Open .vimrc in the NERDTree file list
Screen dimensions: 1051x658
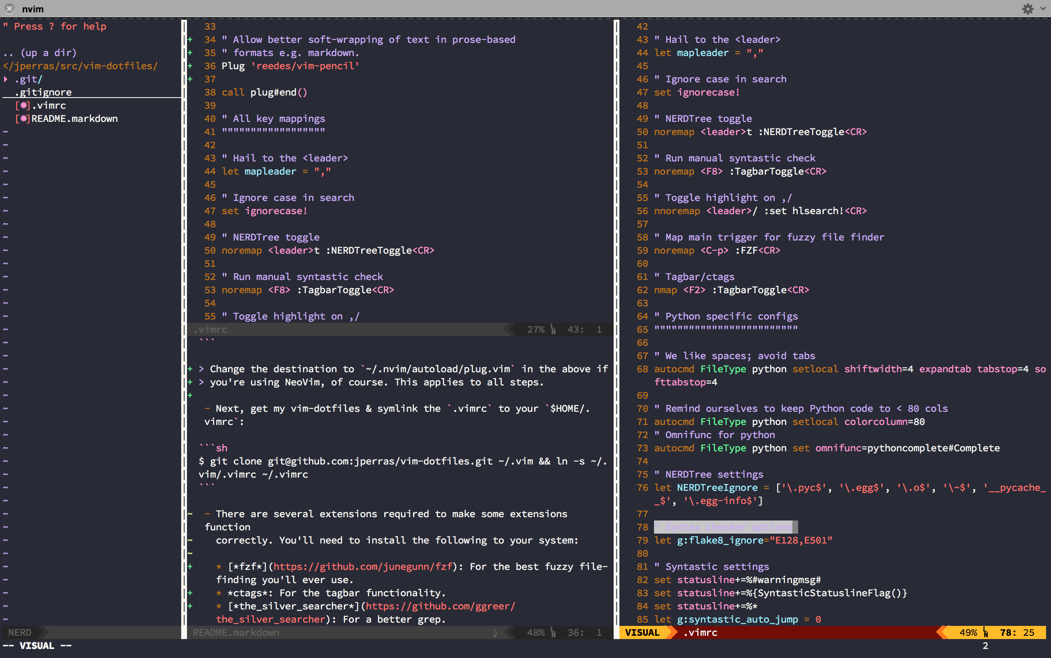click(49, 105)
